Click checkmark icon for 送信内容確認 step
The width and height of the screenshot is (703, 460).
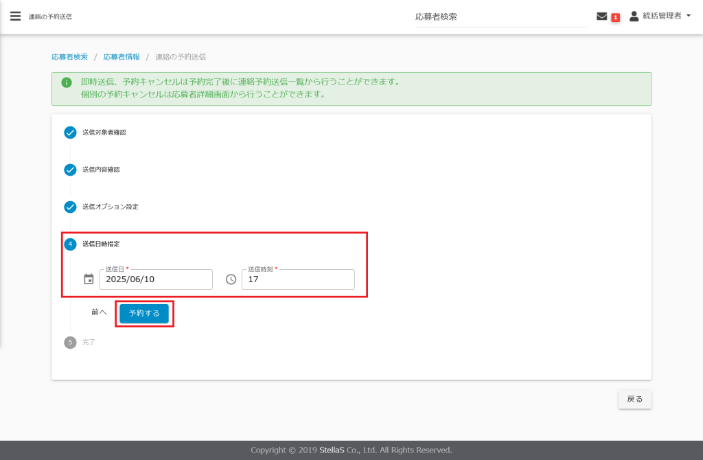click(x=70, y=170)
